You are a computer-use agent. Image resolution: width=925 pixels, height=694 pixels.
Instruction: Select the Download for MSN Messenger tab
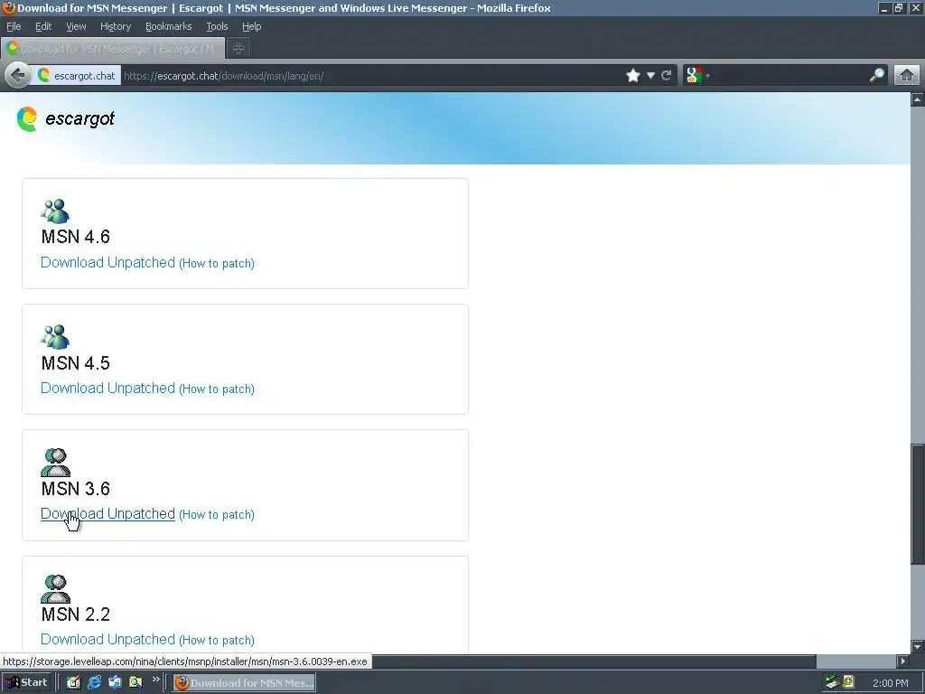click(x=113, y=49)
